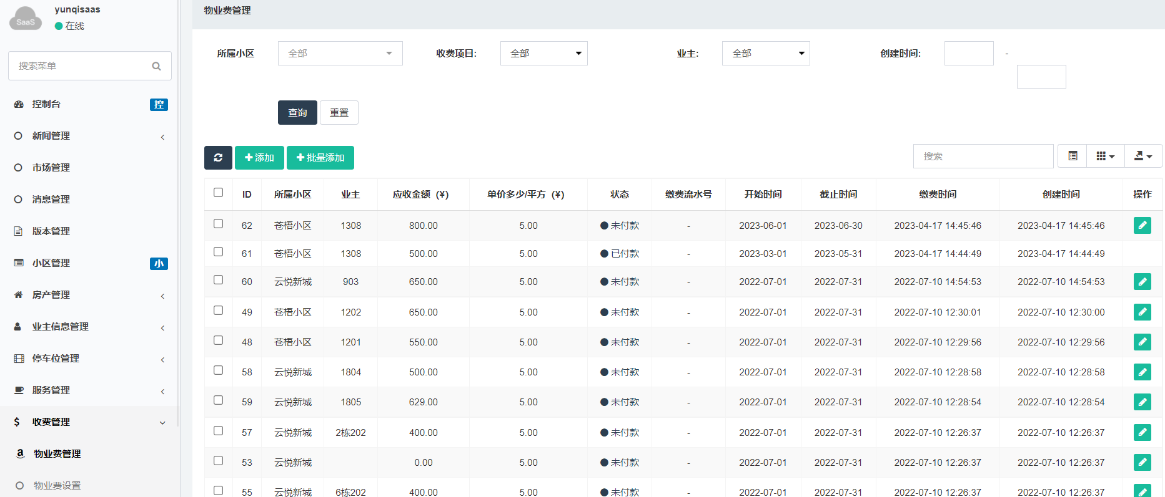Click the refresh table icon button
Viewport: 1165px width, 497px height.
[x=218, y=158]
